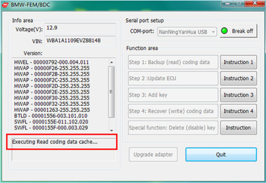The image size is (266, 183).
Task: Select row HWAP - 00000F30-255.255.255
Action: pos(52,98)
